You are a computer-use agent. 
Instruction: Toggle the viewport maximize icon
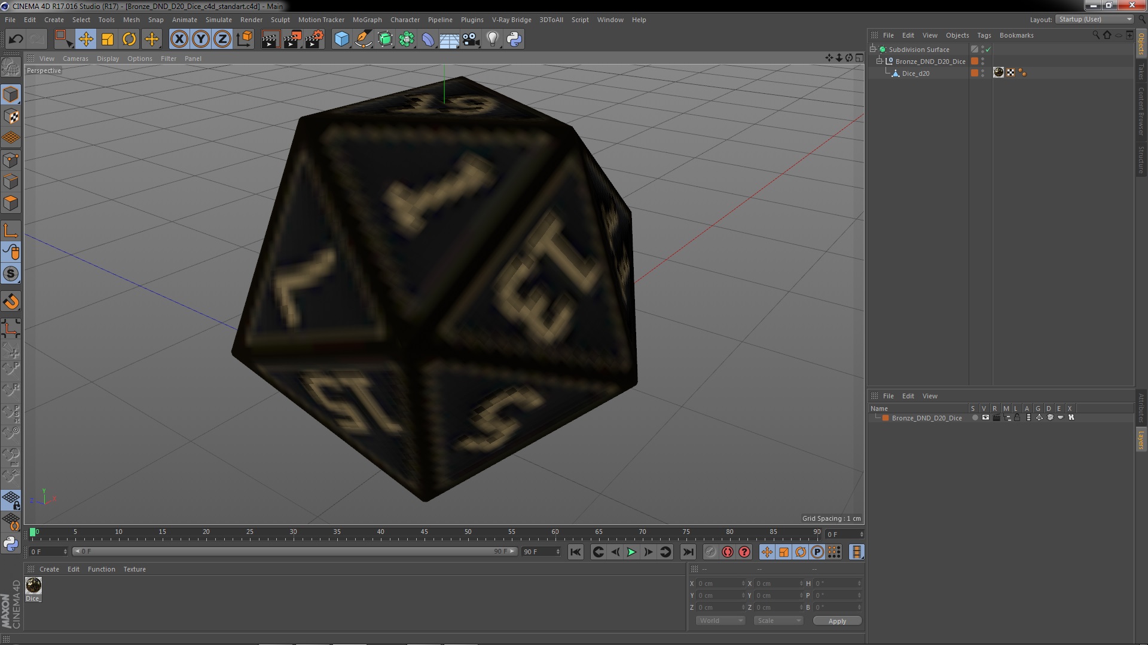pos(859,58)
